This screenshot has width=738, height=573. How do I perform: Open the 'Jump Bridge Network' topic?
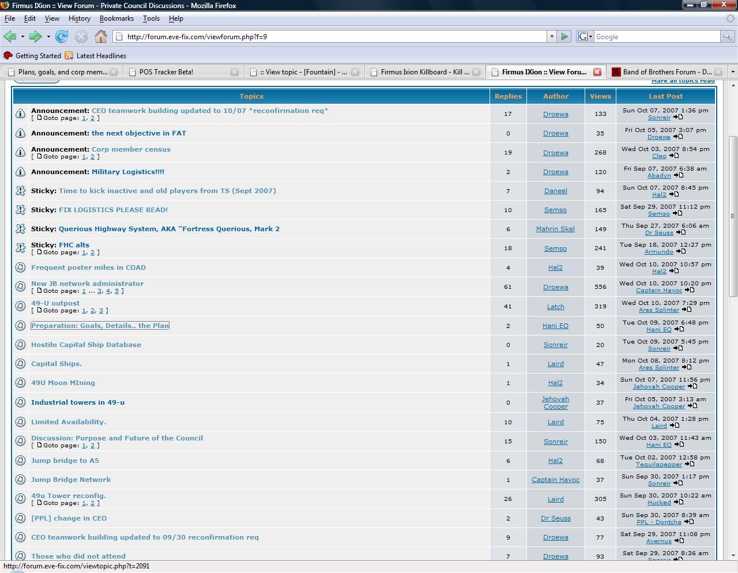[x=71, y=480]
